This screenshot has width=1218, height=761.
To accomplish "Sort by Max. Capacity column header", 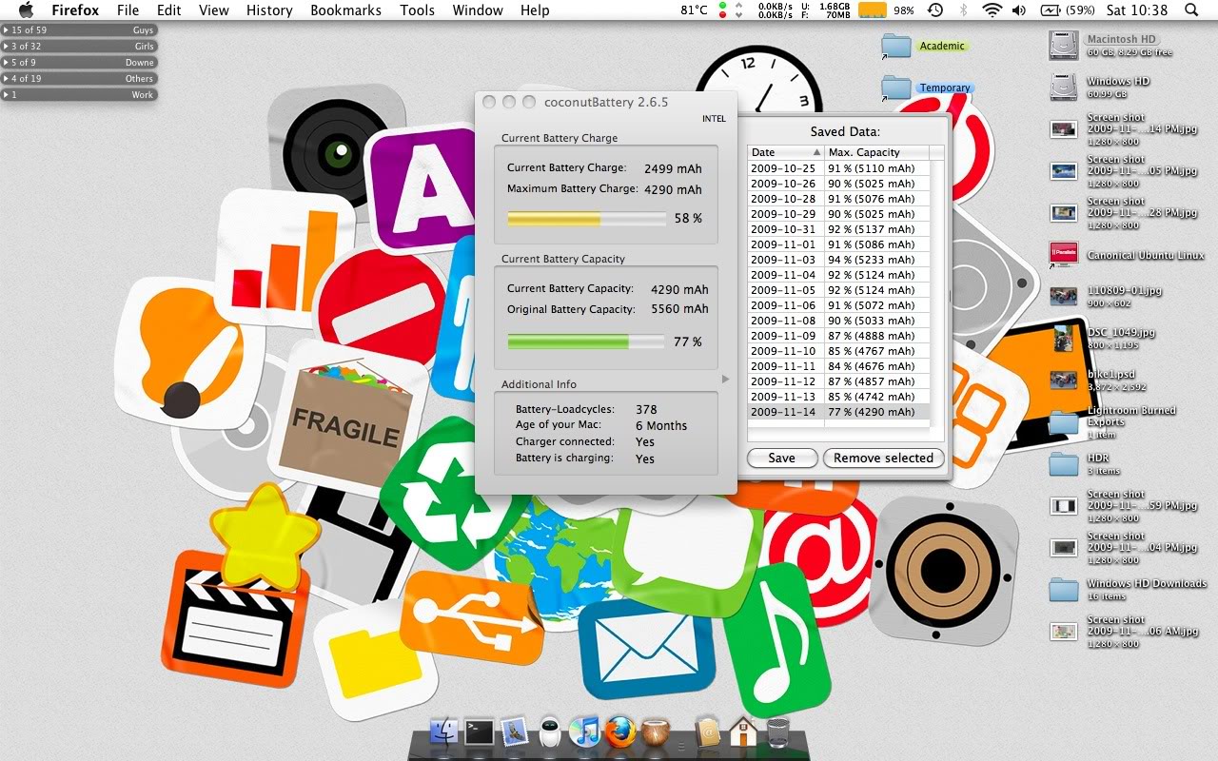I will [876, 152].
